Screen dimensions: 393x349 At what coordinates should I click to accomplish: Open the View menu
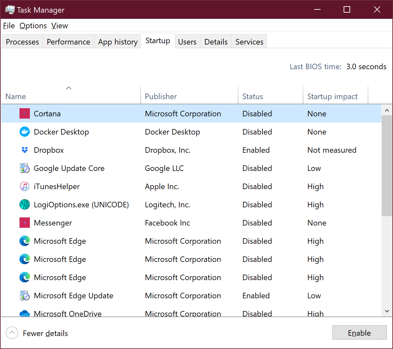tap(60, 26)
